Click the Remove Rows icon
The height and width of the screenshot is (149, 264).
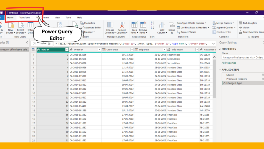click(143, 28)
